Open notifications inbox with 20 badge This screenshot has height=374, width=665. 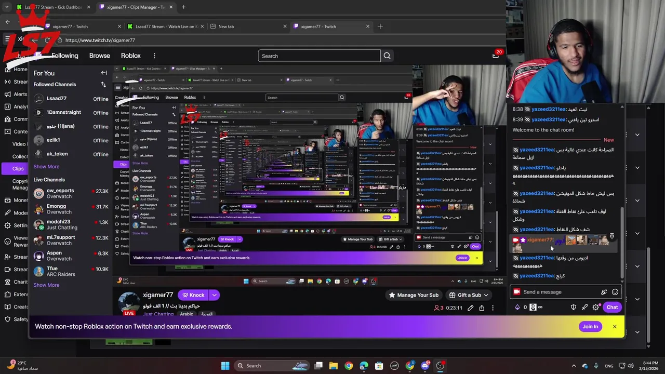pyautogui.click(x=496, y=55)
